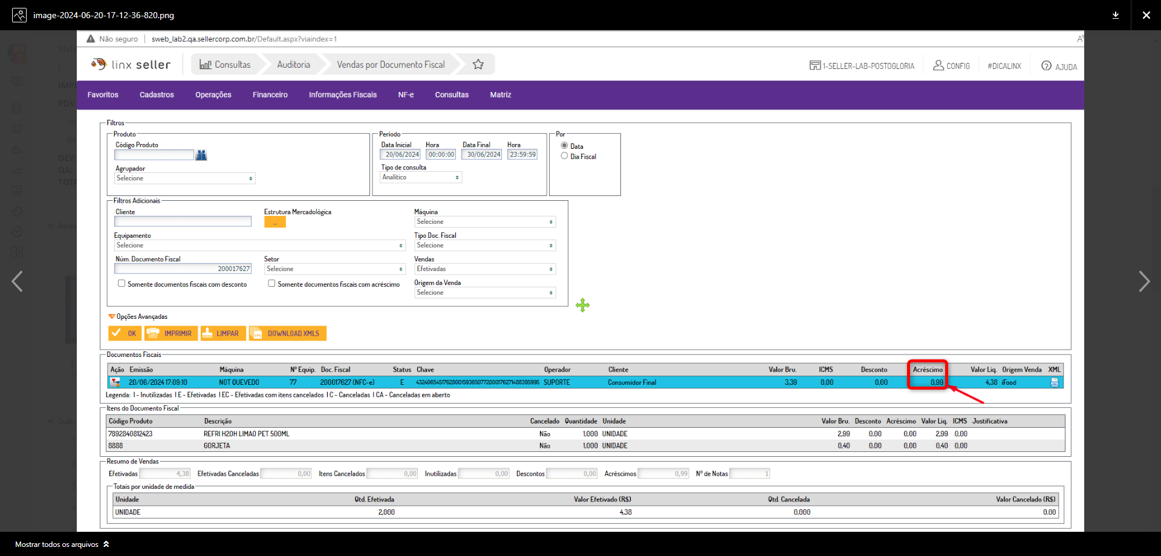Click the Cliente input field
This screenshot has width=1161, height=556.
pos(183,221)
